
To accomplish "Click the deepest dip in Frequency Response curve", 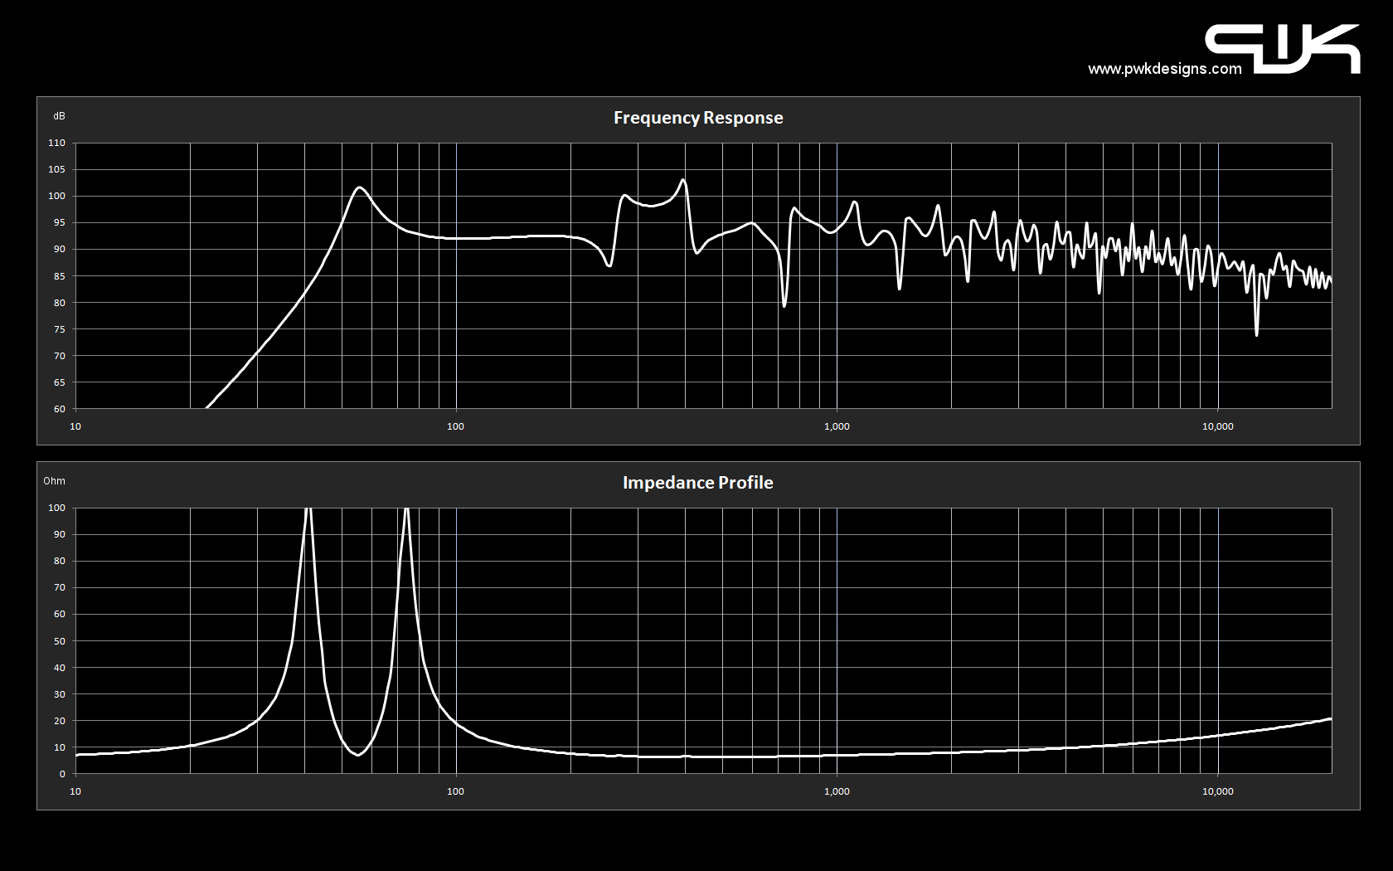I will coord(1256,334).
